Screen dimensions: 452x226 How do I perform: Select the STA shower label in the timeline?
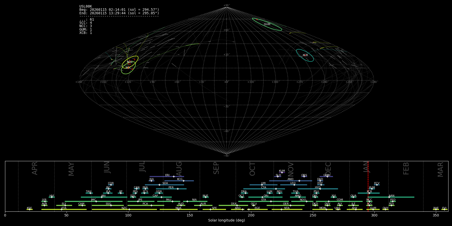click(x=263, y=200)
